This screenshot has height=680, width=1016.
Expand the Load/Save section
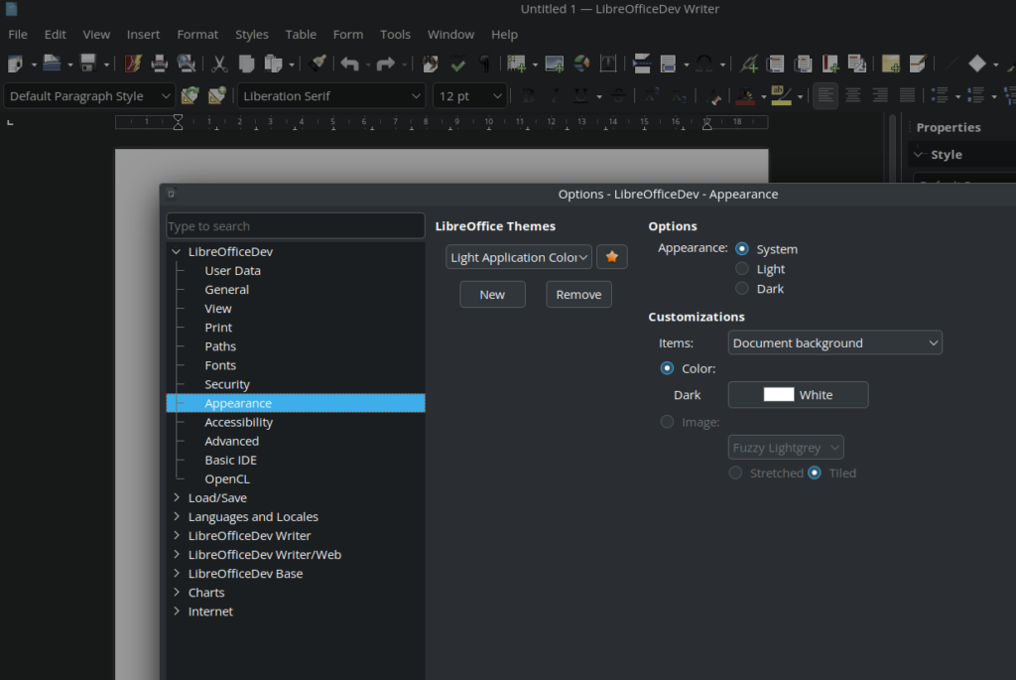176,497
